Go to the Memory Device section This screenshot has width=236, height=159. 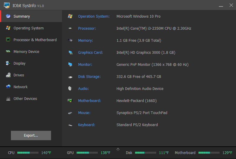pyautogui.click(x=31, y=52)
